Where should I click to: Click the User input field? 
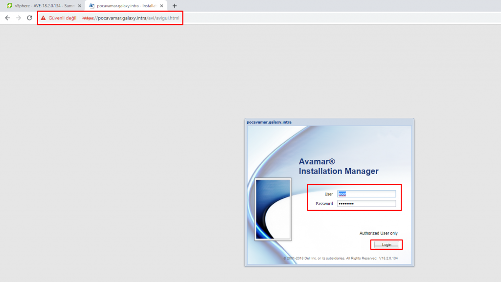coord(366,194)
